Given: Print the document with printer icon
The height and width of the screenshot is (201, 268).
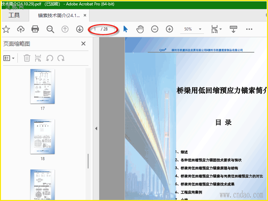Looking at the screenshot, I should [35, 29].
